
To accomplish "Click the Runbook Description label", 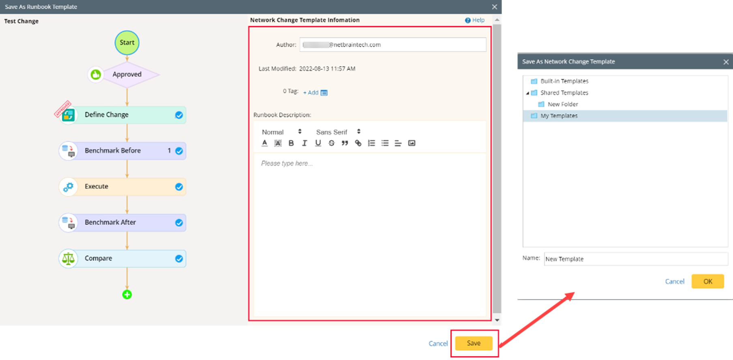I will click(x=282, y=115).
